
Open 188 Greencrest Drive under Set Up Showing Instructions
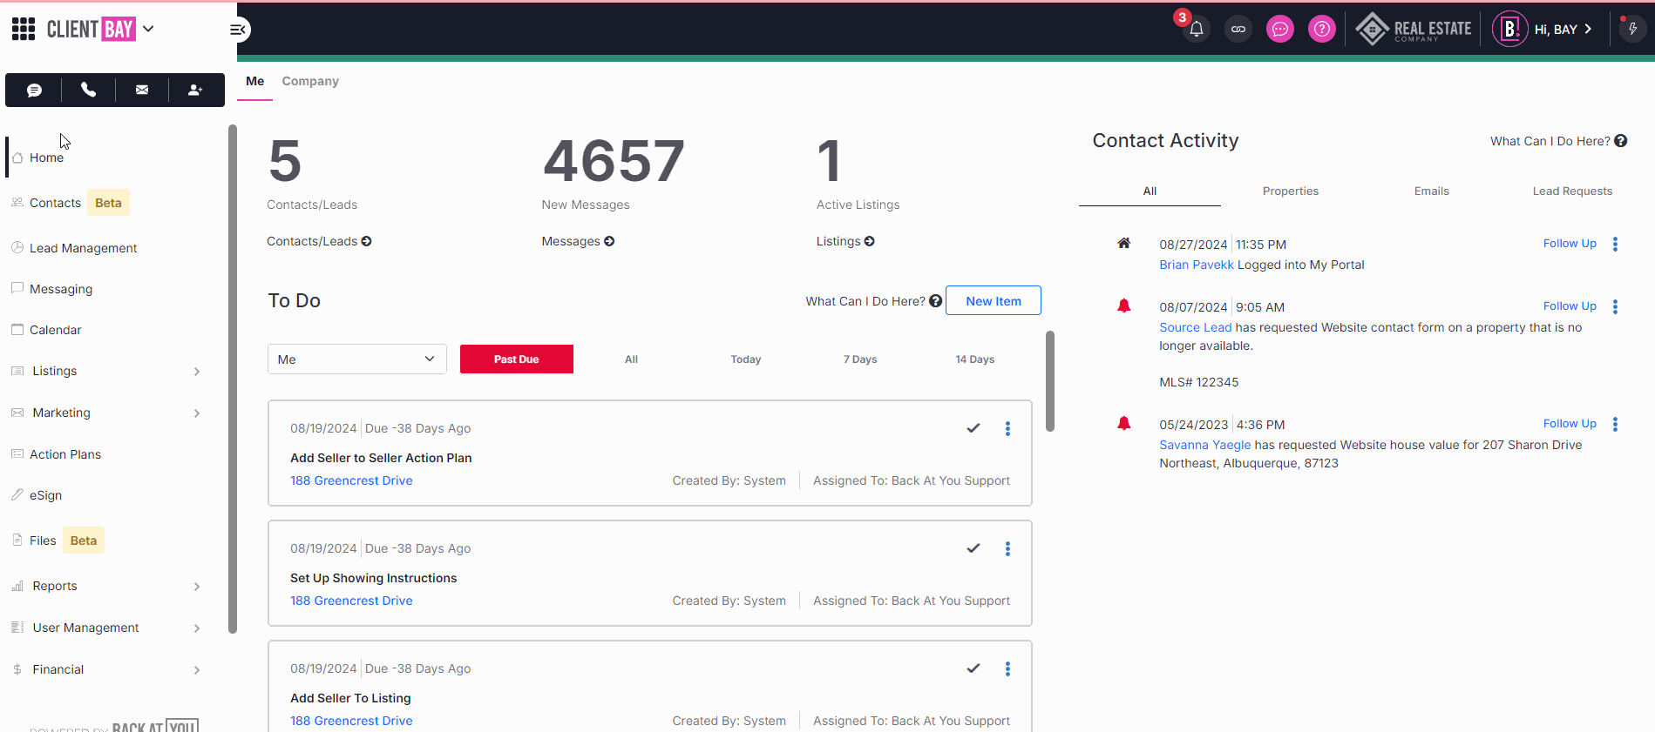pyautogui.click(x=351, y=601)
